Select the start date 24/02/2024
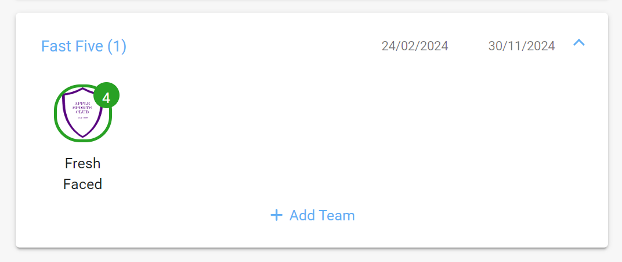The image size is (622, 262). 415,46
